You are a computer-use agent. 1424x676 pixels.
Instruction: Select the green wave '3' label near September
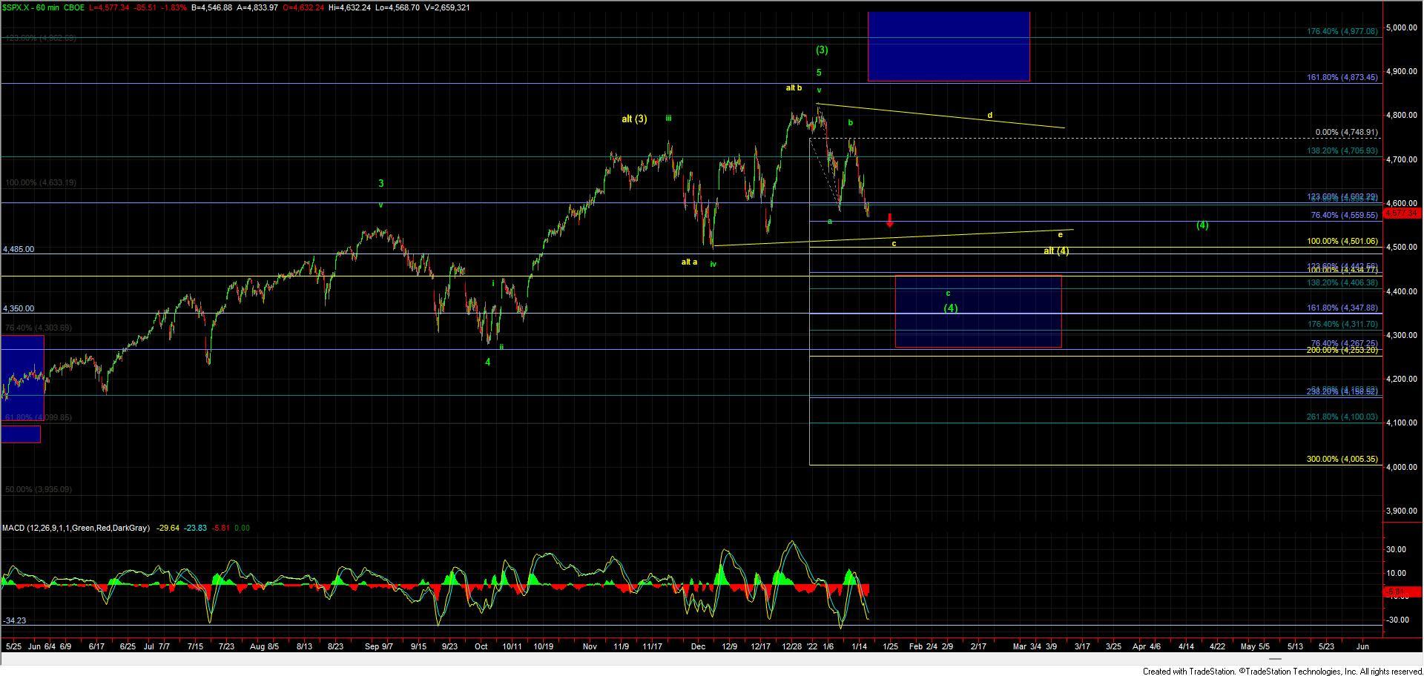pos(381,184)
